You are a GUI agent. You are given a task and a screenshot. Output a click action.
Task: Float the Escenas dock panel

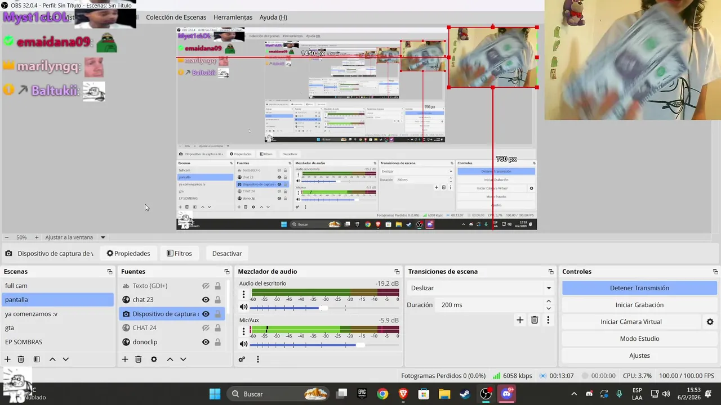[110, 272]
